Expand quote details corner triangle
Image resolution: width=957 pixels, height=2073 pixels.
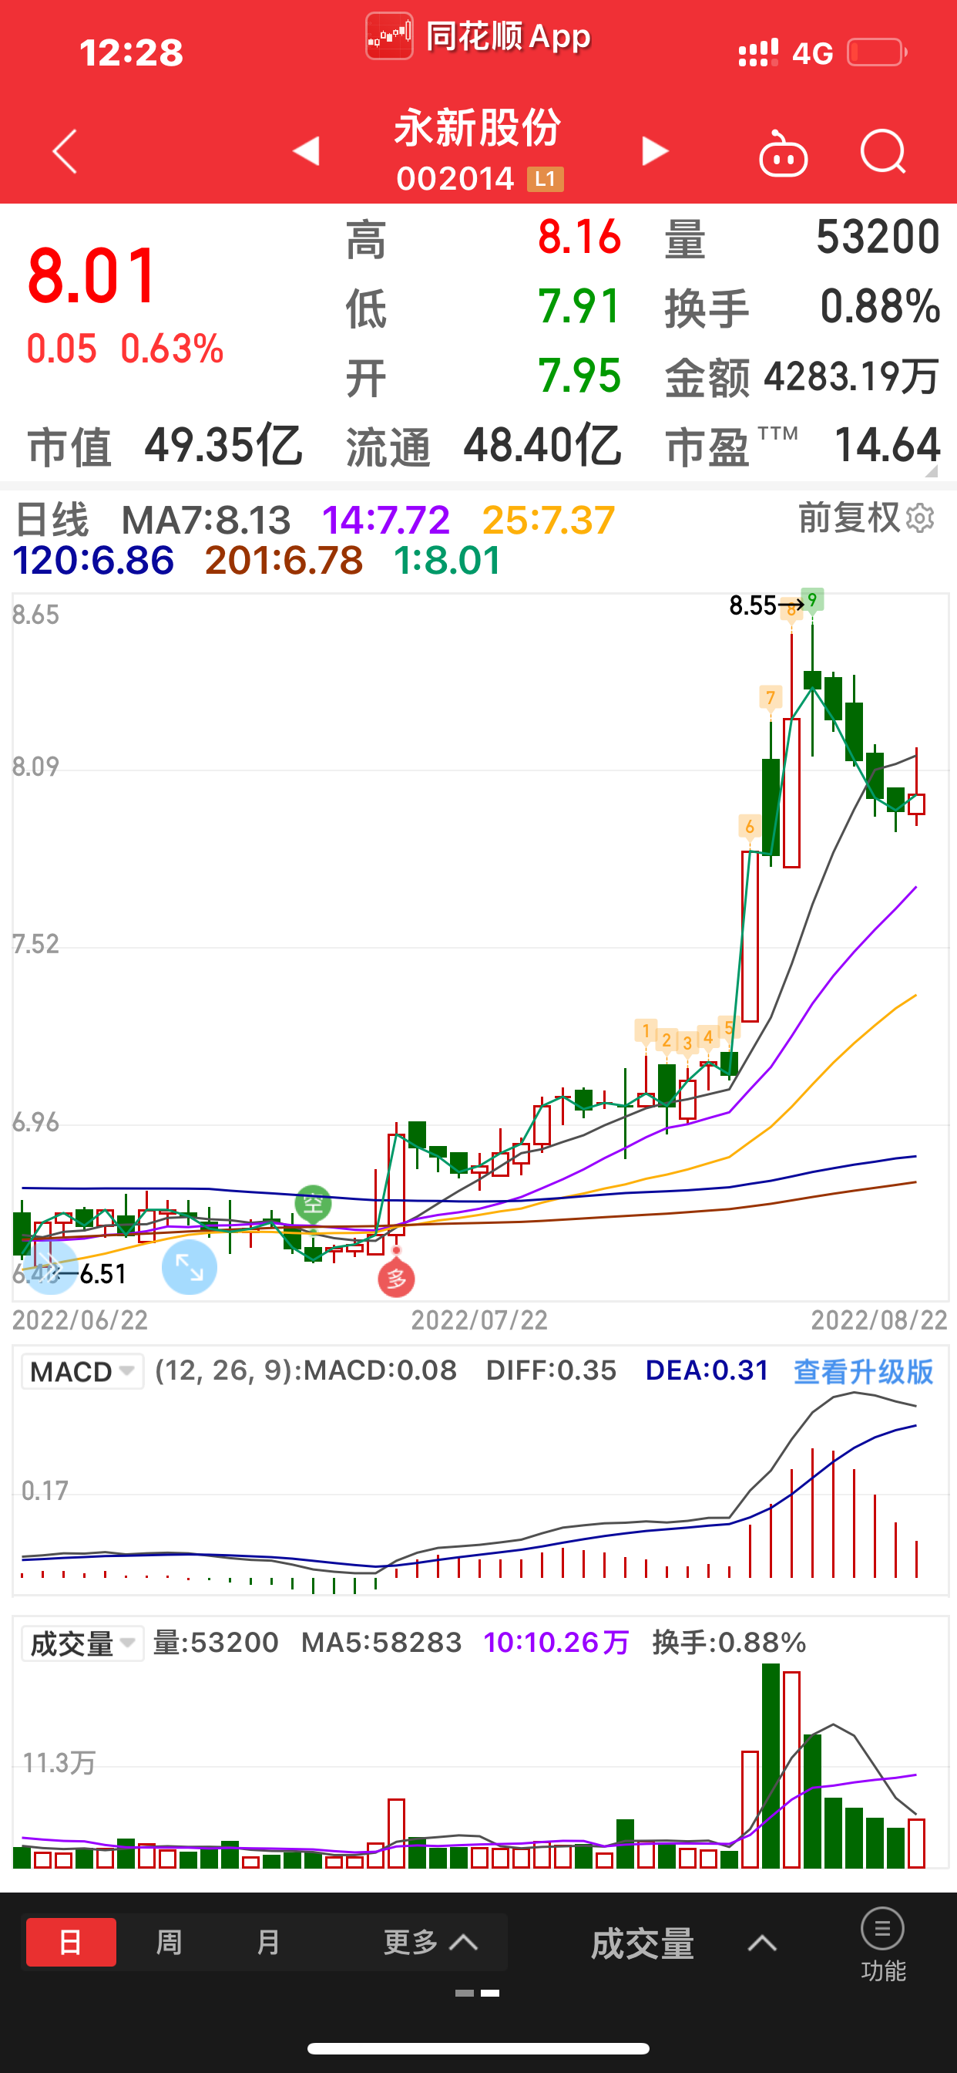(x=932, y=470)
